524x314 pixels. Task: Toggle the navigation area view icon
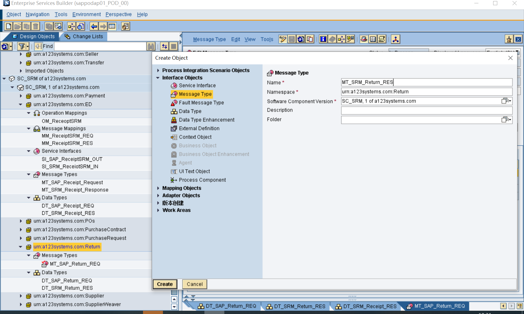[112, 26]
